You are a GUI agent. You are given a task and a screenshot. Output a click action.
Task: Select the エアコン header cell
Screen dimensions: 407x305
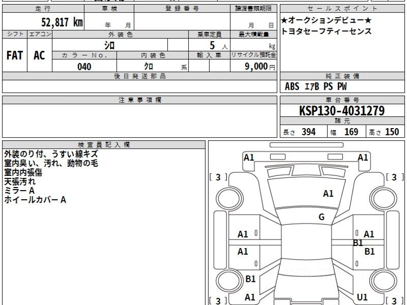click(x=40, y=34)
